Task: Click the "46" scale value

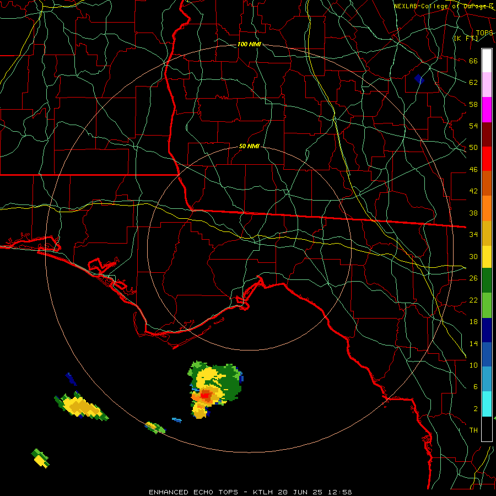Action: [x=473, y=169]
